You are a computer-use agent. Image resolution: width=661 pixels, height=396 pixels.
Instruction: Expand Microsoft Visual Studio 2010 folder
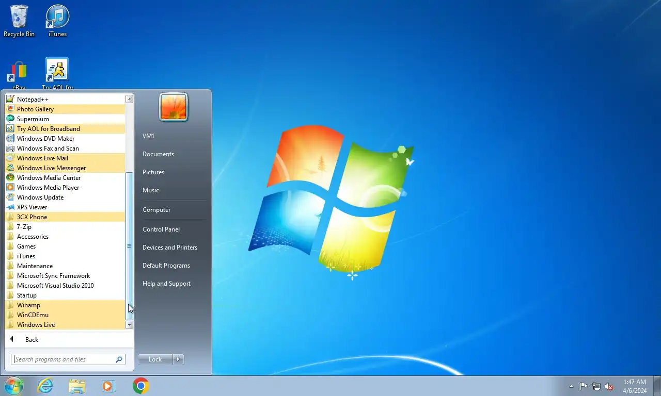pyautogui.click(x=65, y=285)
